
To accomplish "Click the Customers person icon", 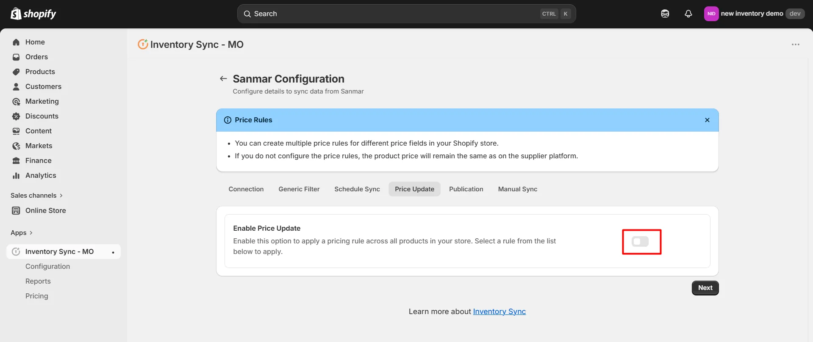I will coord(16,87).
